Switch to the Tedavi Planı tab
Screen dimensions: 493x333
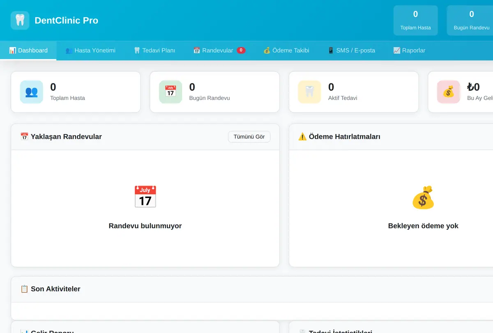(154, 51)
